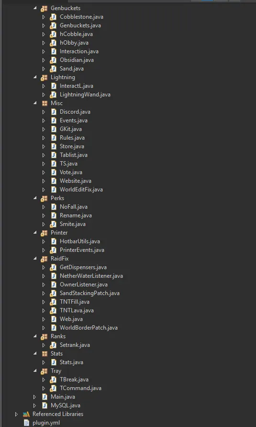Viewport: 256px width, 427px height.
Task: Select HotbarUtils.java under Printer
Action: [x=80, y=241]
